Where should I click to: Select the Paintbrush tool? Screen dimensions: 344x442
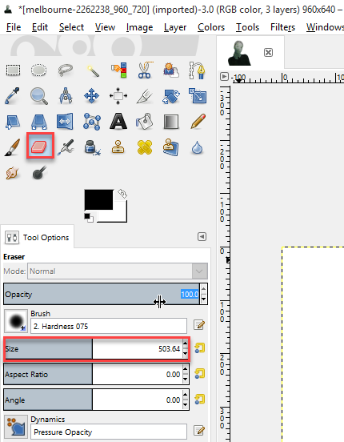(12, 147)
